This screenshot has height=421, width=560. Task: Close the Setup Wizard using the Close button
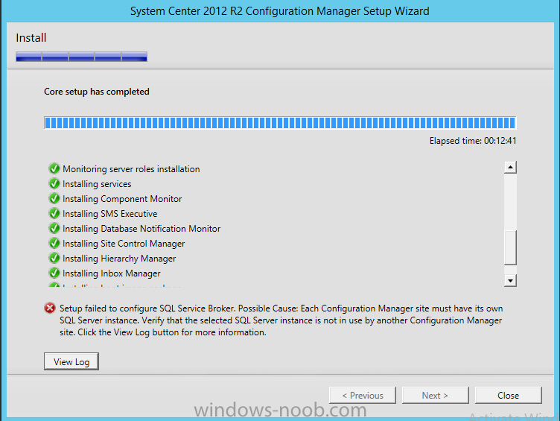508,395
